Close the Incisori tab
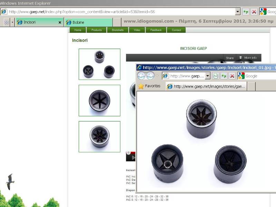The height and width of the screenshot is (207, 276). coord(60,22)
